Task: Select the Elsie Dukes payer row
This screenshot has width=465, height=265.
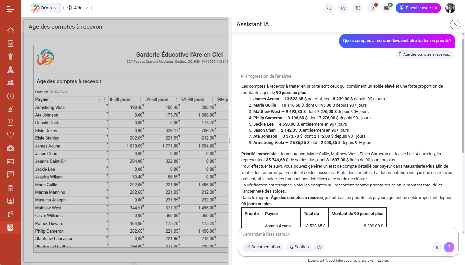Action: (131, 131)
